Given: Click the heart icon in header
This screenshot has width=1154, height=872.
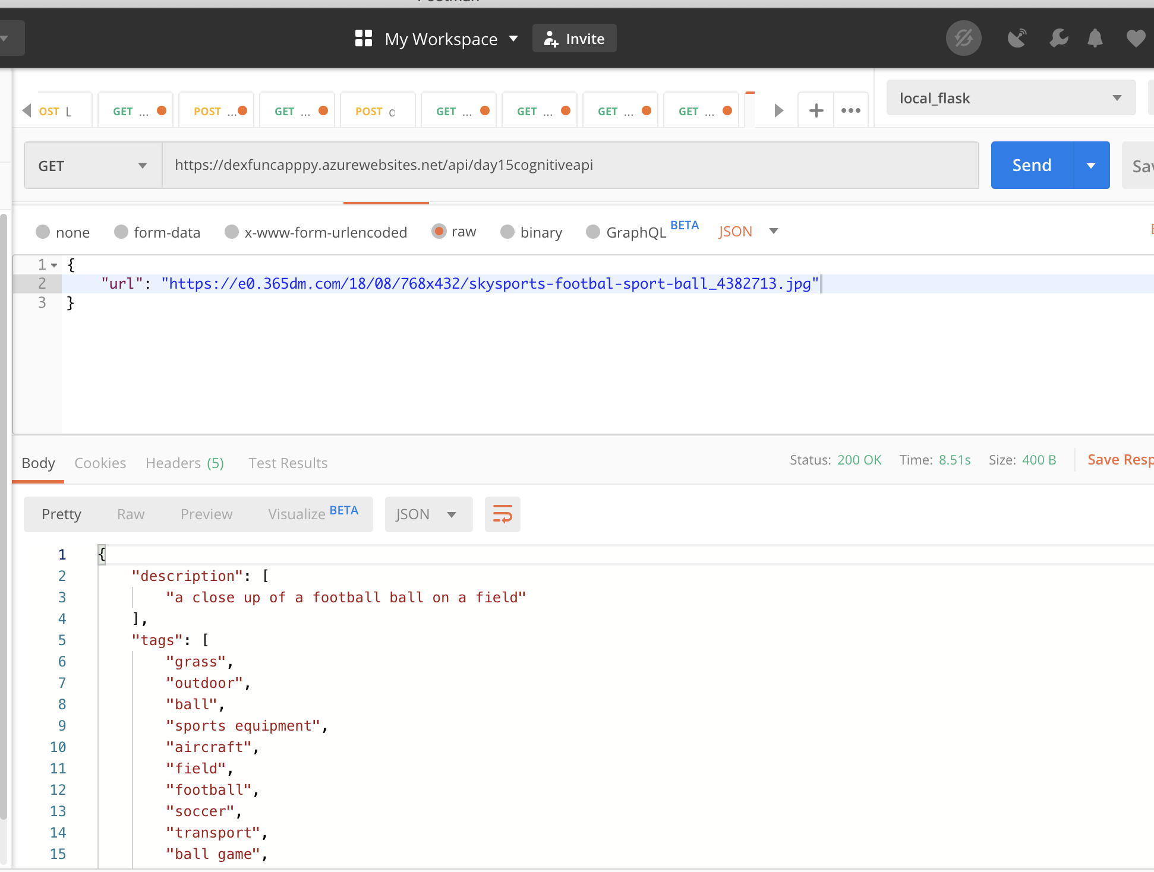Looking at the screenshot, I should click(x=1136, y=39).
